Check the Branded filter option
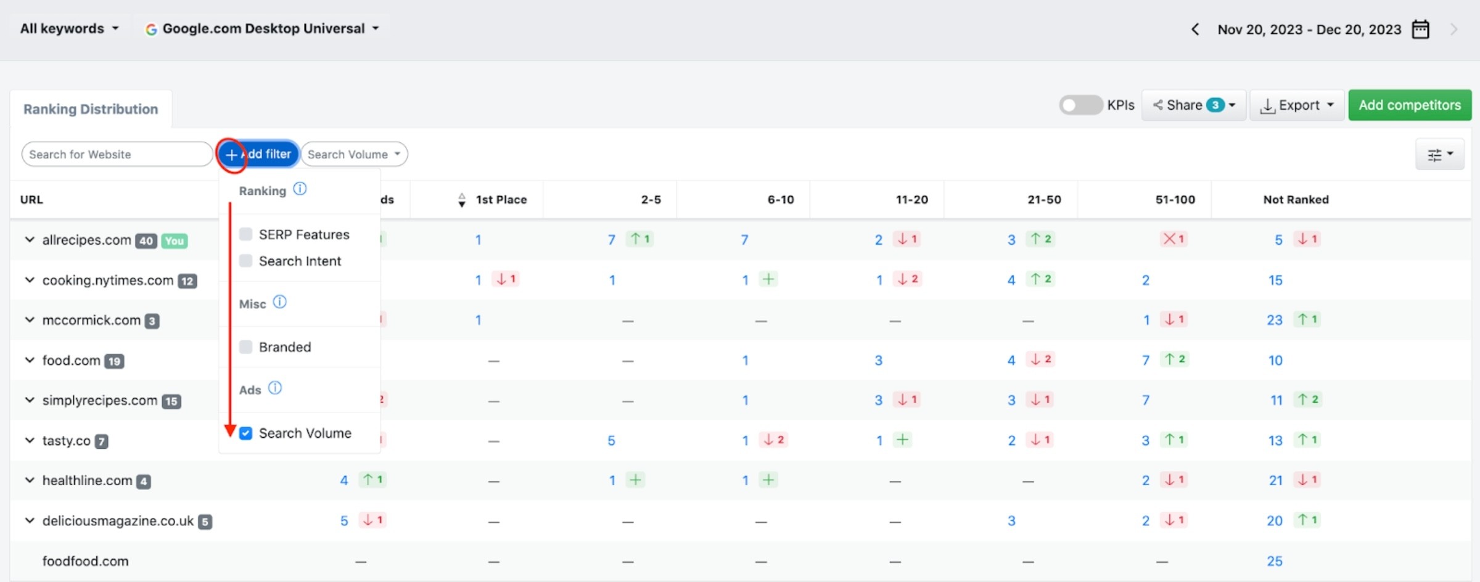This screenshot has width=1480, height=582. click(x=245, y=346)
